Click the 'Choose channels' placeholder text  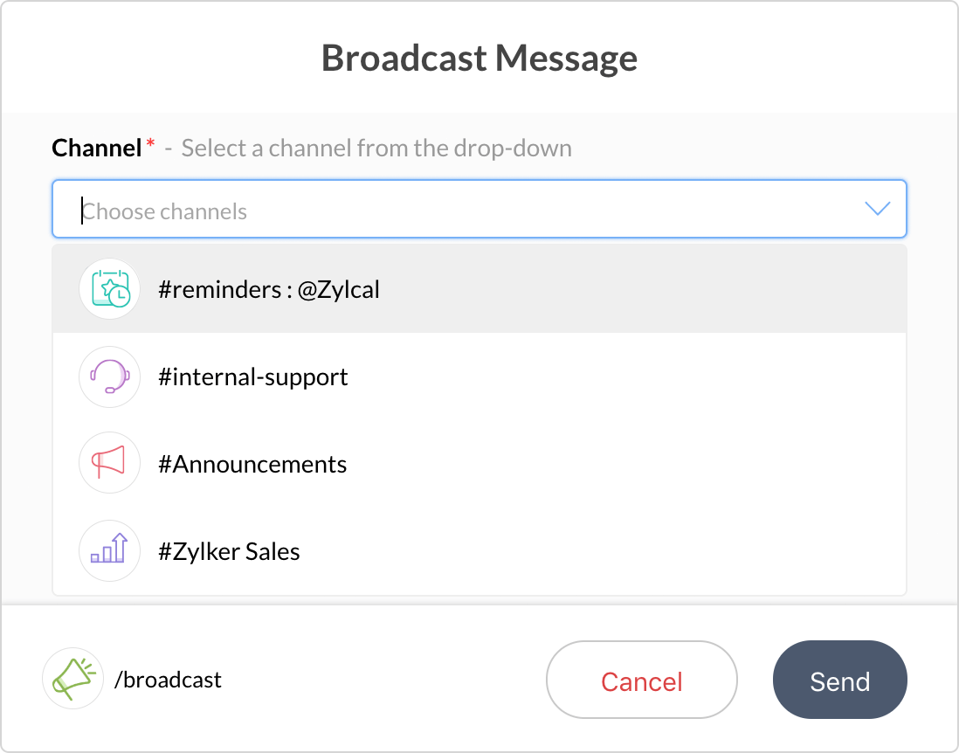[x=165, y=211]
